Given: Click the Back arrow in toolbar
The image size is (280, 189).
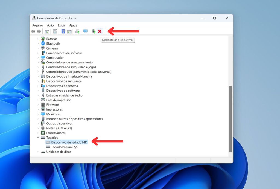Looking at the screenshot, I should point(33,31).
